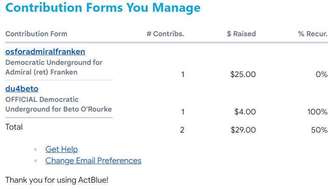The height and width of the screenshot is (189, 332).
Task: Click the $4.00 raised amount
Action: (x=245, y=112)
